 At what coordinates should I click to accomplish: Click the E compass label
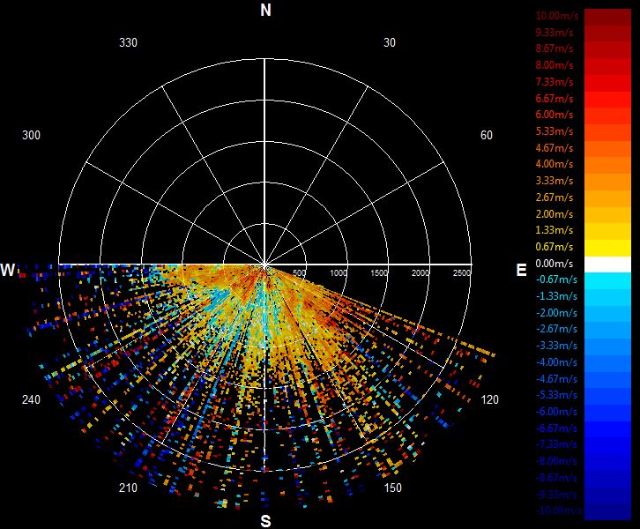521,270
